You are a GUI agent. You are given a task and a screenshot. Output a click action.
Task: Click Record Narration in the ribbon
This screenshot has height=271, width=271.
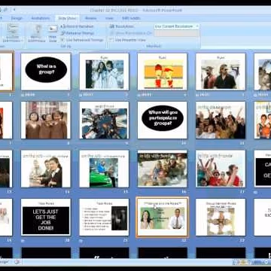tap(77, 26)
